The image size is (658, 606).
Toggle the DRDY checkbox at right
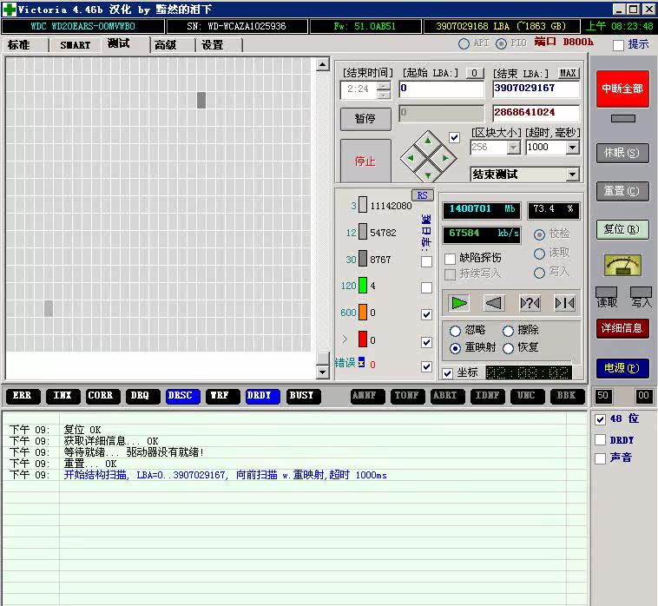pos(601,440)
